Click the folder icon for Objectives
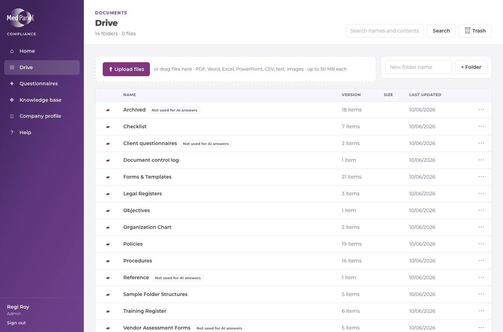 108,211
